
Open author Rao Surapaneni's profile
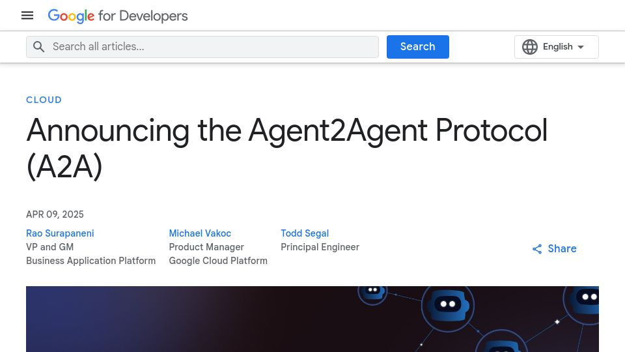click(x=60, y=233)
